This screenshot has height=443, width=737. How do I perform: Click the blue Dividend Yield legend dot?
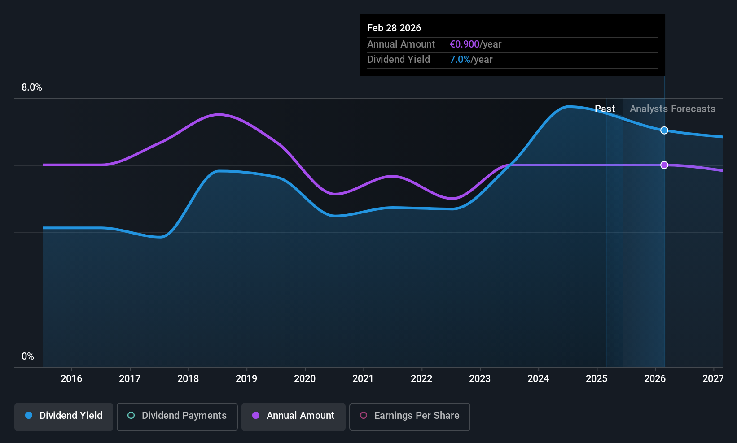click(x=29, y=415)
